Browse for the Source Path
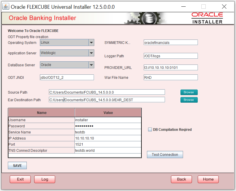The image size is (236, 191). (x=189, y=92)
